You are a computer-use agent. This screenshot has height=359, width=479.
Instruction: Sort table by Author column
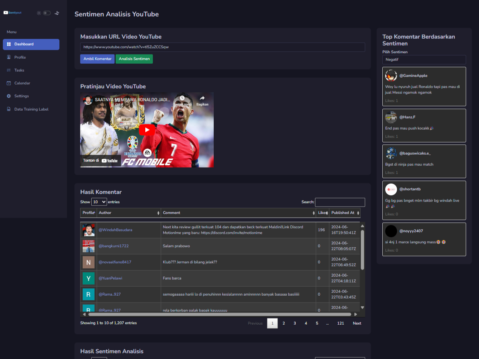click(x=129, y=213)
